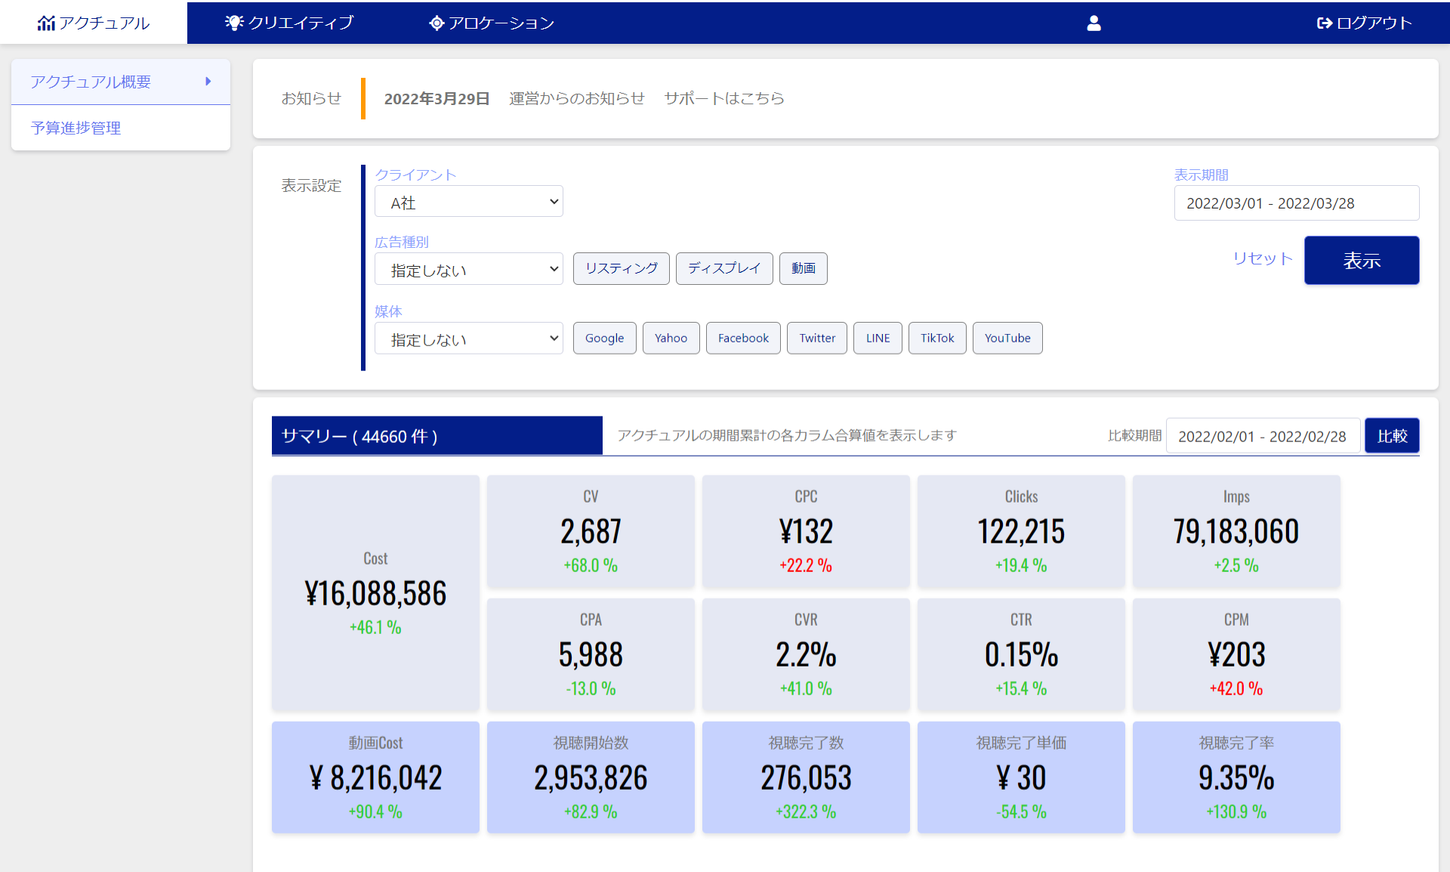Open the 媒体 dropdown

coord(468,339)
